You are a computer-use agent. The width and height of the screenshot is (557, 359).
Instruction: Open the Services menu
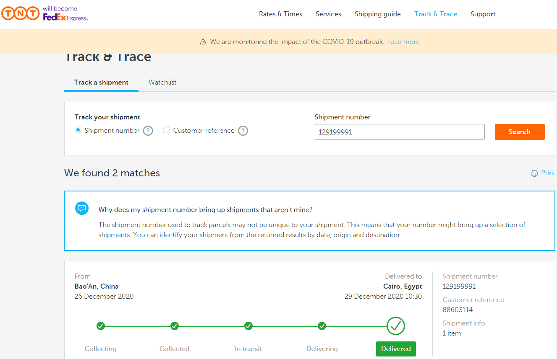(328, 14)
